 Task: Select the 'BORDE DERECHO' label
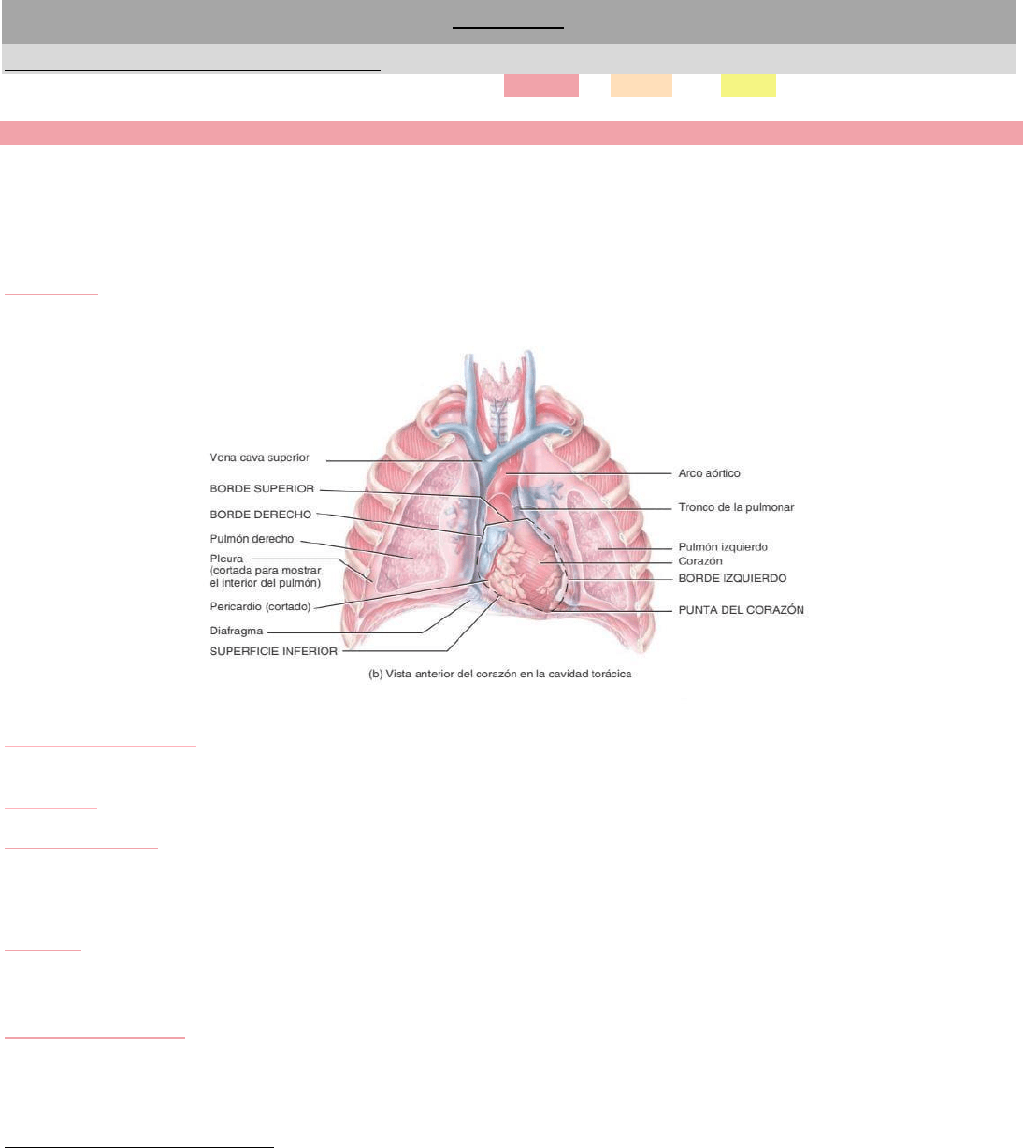pos(260,515)
